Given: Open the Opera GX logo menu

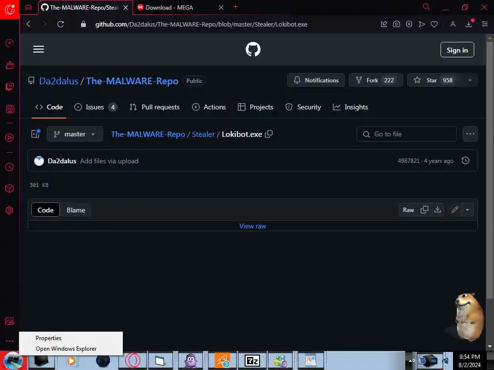Looking at the screenshot, I should coord(10,10).
